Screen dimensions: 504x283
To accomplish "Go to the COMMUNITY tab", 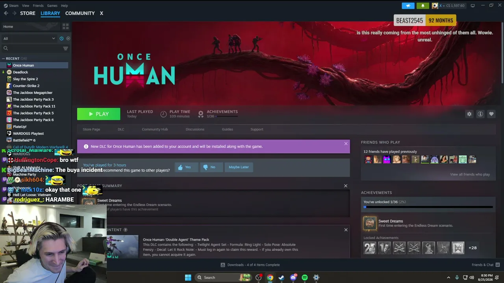I will [80, 13].
